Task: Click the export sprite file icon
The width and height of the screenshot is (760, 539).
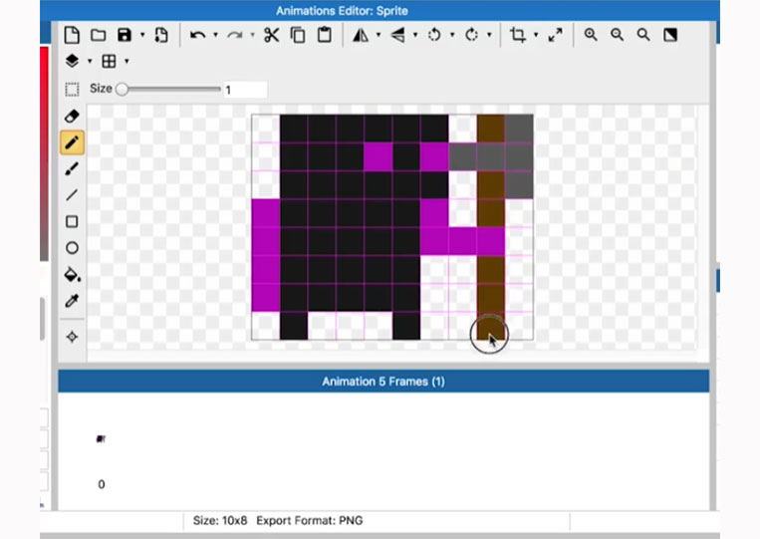Action: (161, 35)
